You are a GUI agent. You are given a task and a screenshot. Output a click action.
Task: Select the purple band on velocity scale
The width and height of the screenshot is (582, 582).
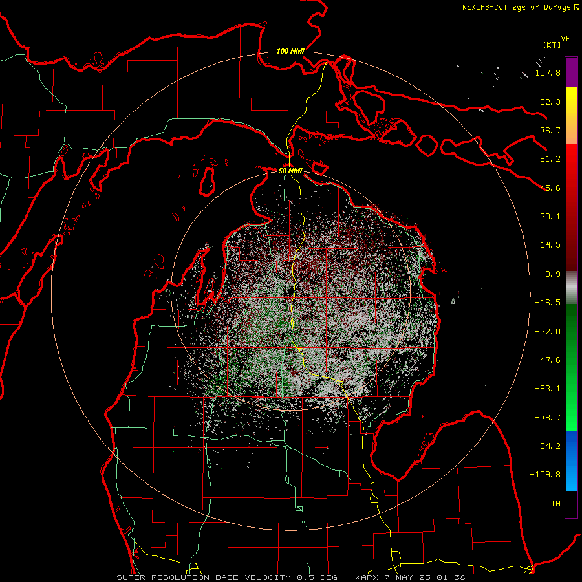pyautogui.click(x=571, y=72)
